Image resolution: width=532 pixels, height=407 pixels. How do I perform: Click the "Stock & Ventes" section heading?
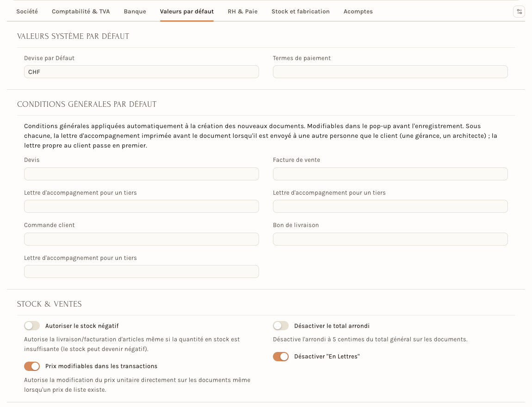(x=49, y=304)
